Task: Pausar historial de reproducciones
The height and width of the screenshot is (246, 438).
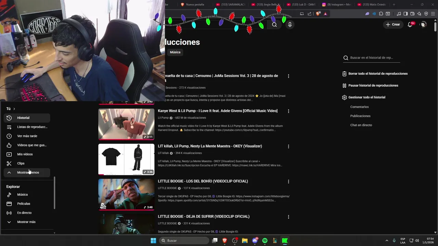Action: pyautogui.click(x=370, y=85)
